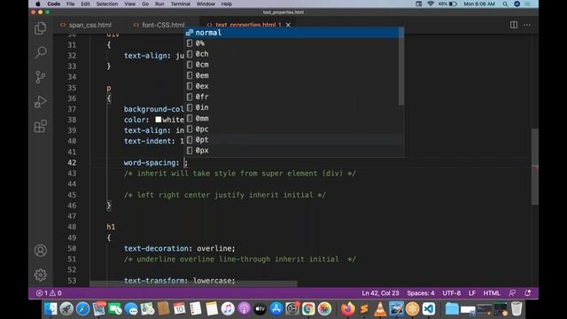Viewport: 567px width, 319px height.
Task: Open Visual Studio Code icon in the Dock
Action: [x=429, y=309]
